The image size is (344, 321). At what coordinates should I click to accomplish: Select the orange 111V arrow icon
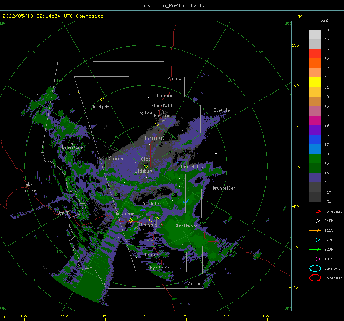[x=315, y=230]
